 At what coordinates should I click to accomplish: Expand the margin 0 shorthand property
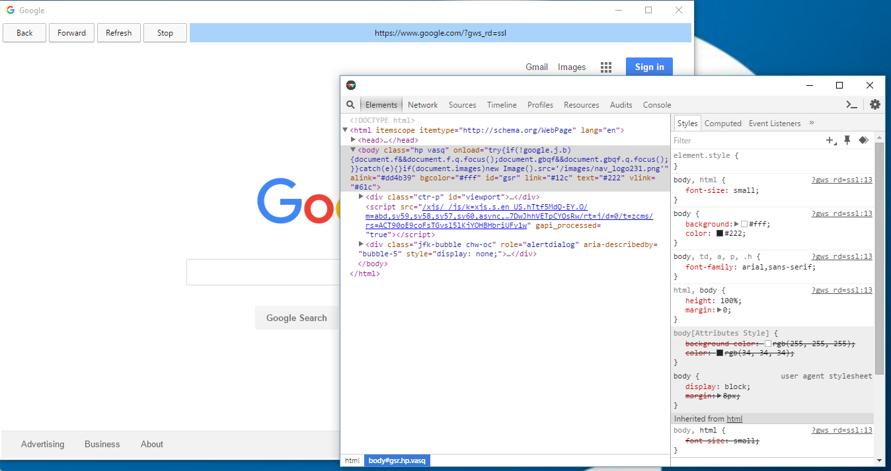click(720, 310)
